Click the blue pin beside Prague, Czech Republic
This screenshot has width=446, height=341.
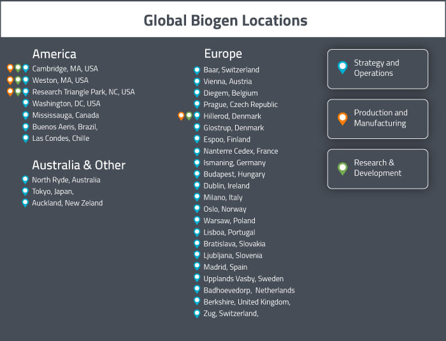(x=197, y=105)
